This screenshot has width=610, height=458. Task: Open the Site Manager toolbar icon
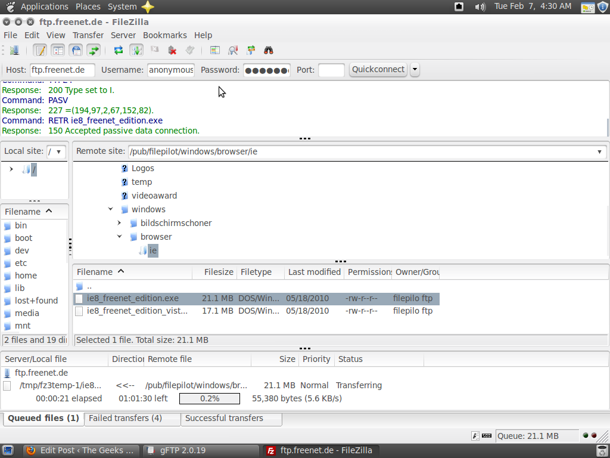(x=14, y=50)
